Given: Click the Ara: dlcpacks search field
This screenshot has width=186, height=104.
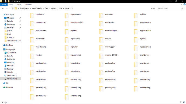Looking at the screenshot, I should (171, 8).
